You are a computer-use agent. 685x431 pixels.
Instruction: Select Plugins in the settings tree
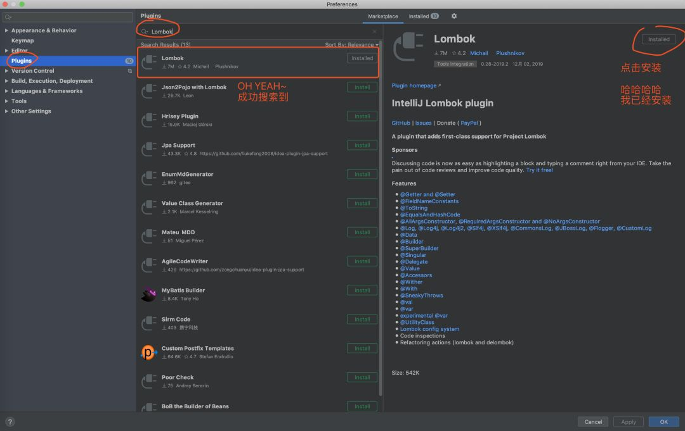coord(22,61)
